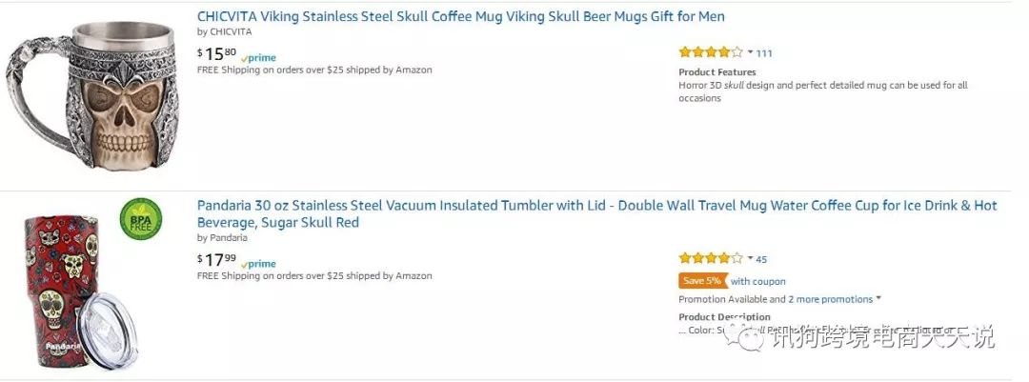Click the $15.80 price of the skull mug

click(x=217, y=54)
